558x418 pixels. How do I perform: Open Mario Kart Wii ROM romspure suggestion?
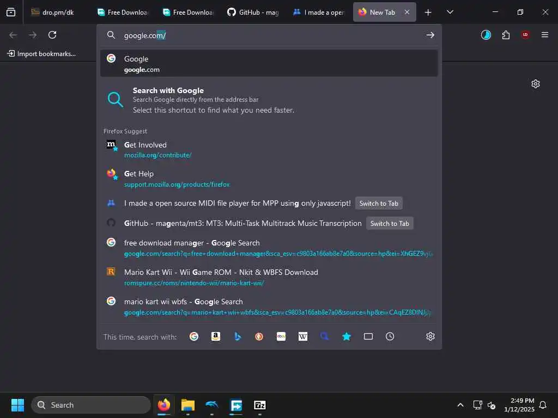269,277
